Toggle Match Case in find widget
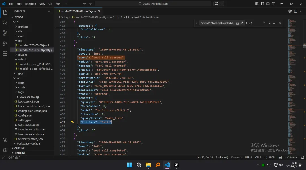306x170 pixels. tap(233, 23)
